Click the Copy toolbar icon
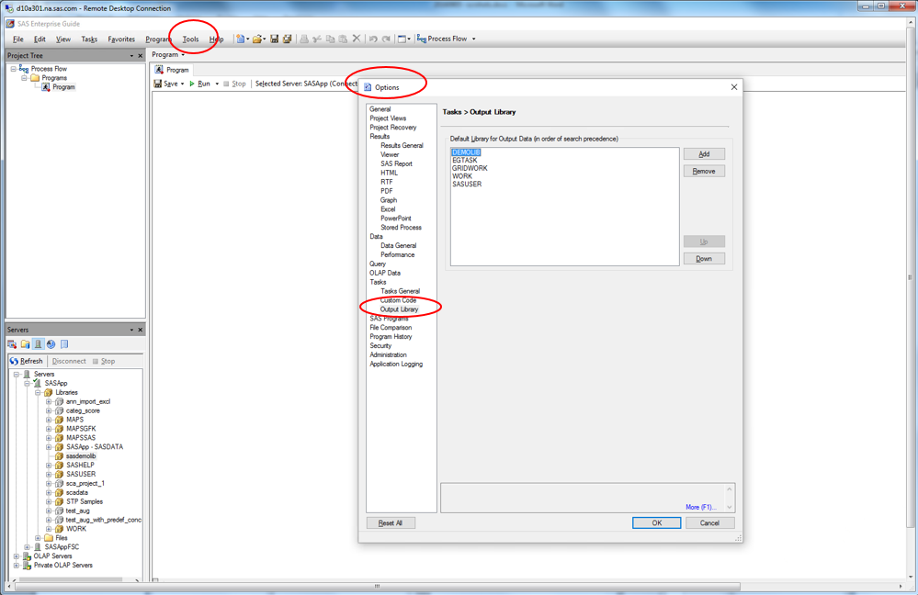Image resolution: width=918 pixels, height=595 pixels. pyautogui.click(x=330, y=39)
